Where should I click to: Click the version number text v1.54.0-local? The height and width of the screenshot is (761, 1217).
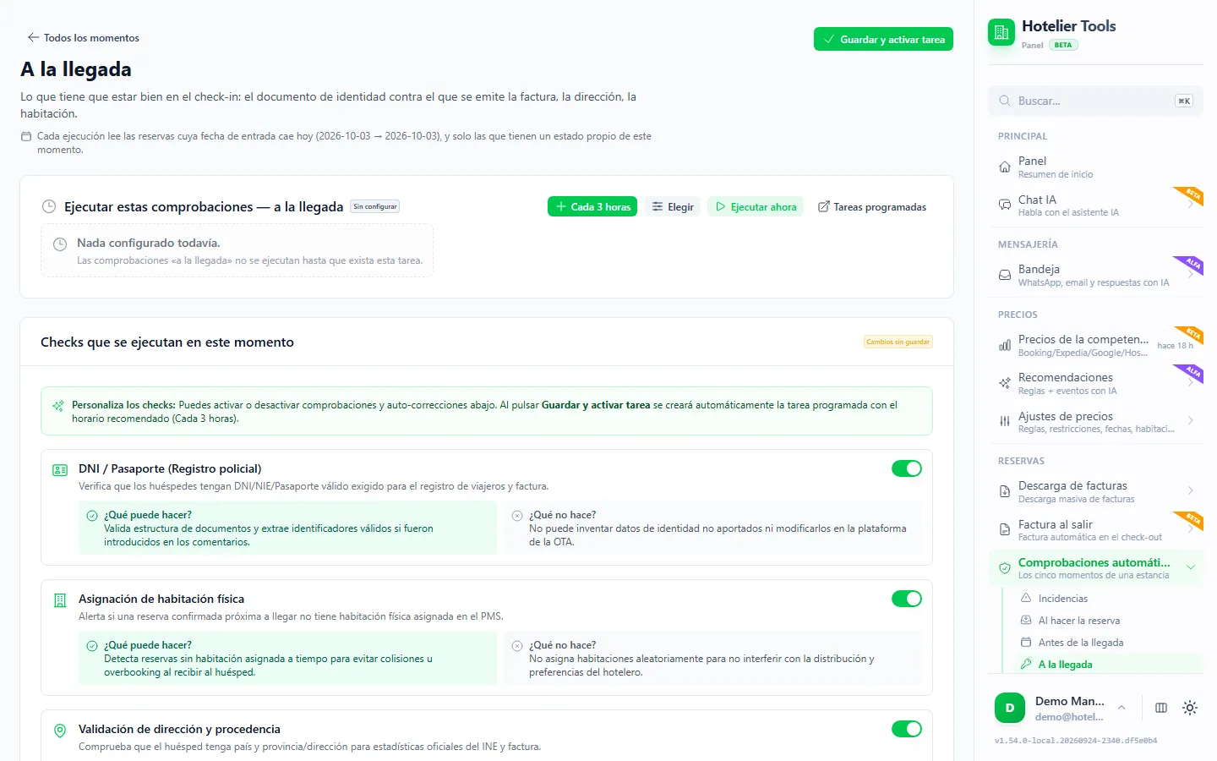pos(1076,741)
